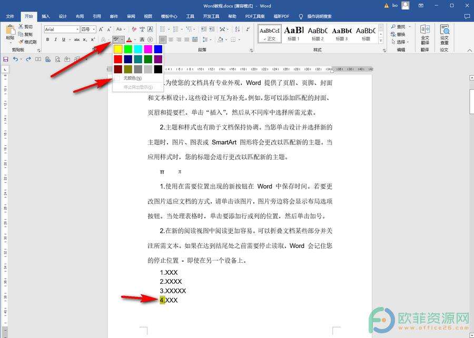Click the tell me search box (操作说明搜索)
The image size is (474, 338).
(320, 16)
